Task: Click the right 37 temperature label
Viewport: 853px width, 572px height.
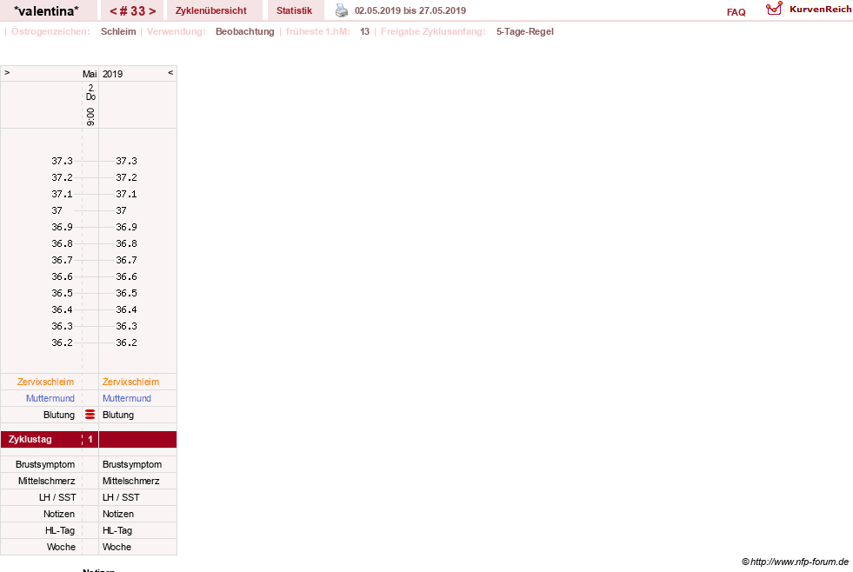Action: click(x=121, y=210)
